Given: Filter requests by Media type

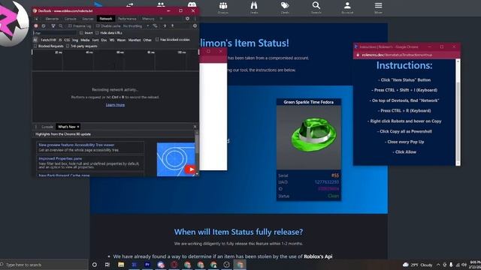Looking at the screenshot, I should [x=85, y=40].
